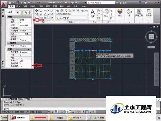Click the green color swatch in 颜色 row
This screenshot has height=121, width=161.
pos(21,20)
